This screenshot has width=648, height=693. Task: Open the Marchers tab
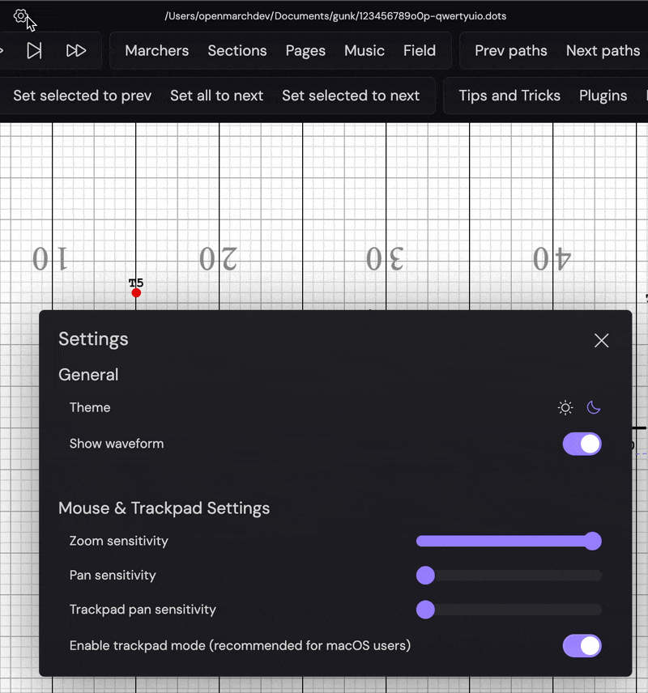click(156, 50)
